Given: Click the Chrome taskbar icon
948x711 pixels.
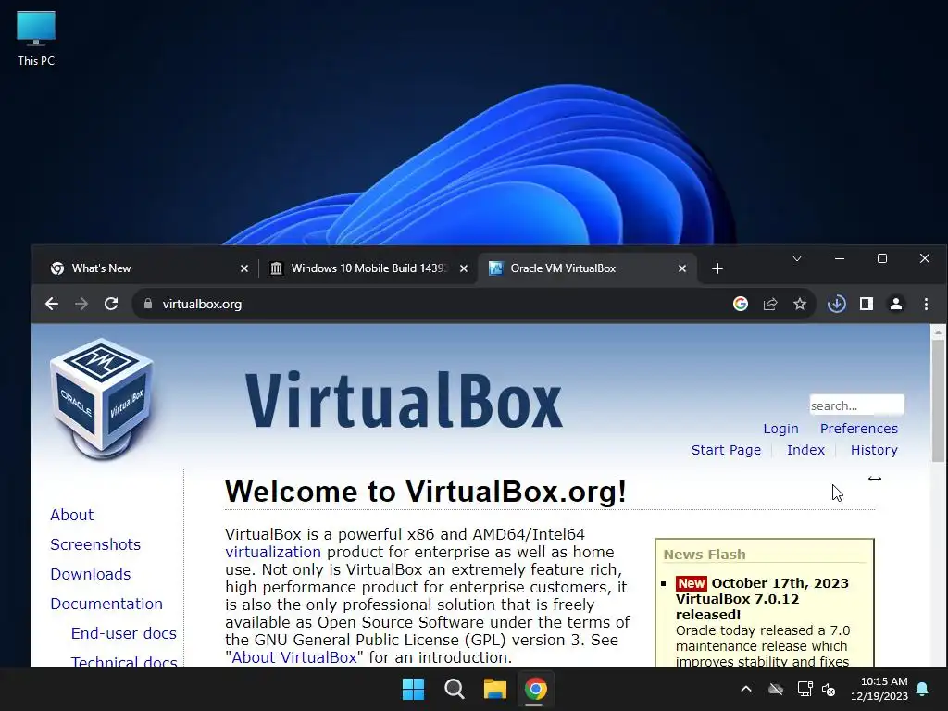Looking at the screenshot, I should coord(536,689).
